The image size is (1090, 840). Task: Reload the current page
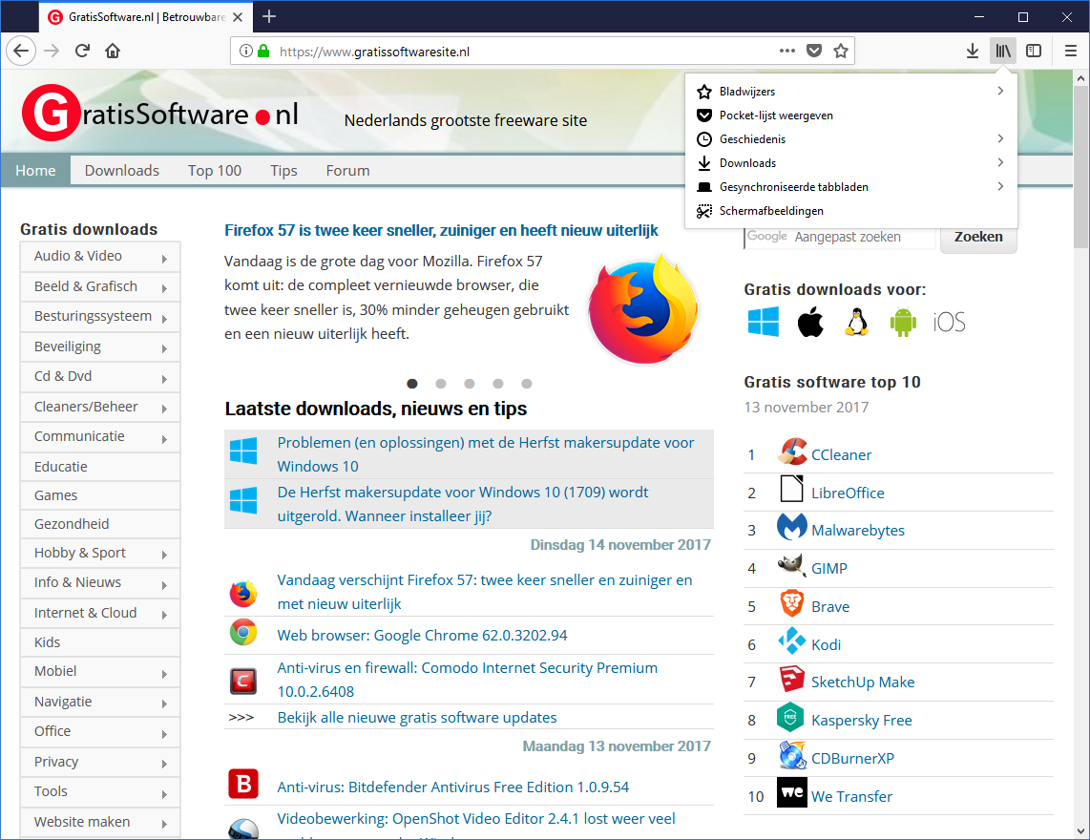tap(83, 52)
